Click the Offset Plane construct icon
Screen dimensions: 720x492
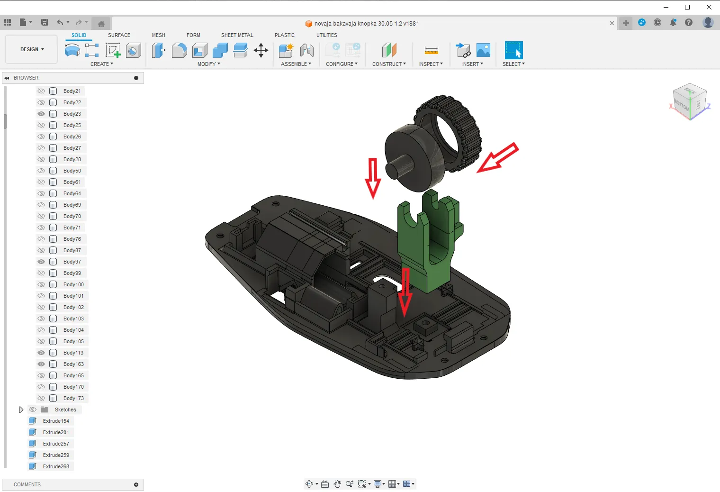point(389,50)
